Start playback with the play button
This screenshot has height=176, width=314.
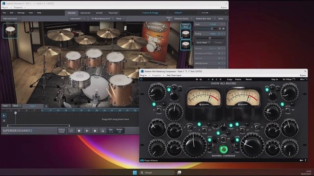(87, 131)
